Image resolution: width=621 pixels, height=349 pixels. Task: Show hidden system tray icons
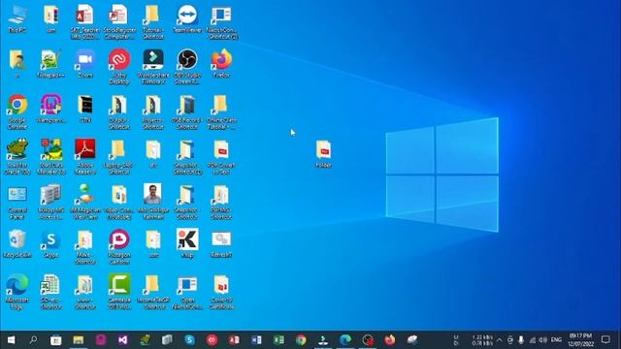coord(499,339)
